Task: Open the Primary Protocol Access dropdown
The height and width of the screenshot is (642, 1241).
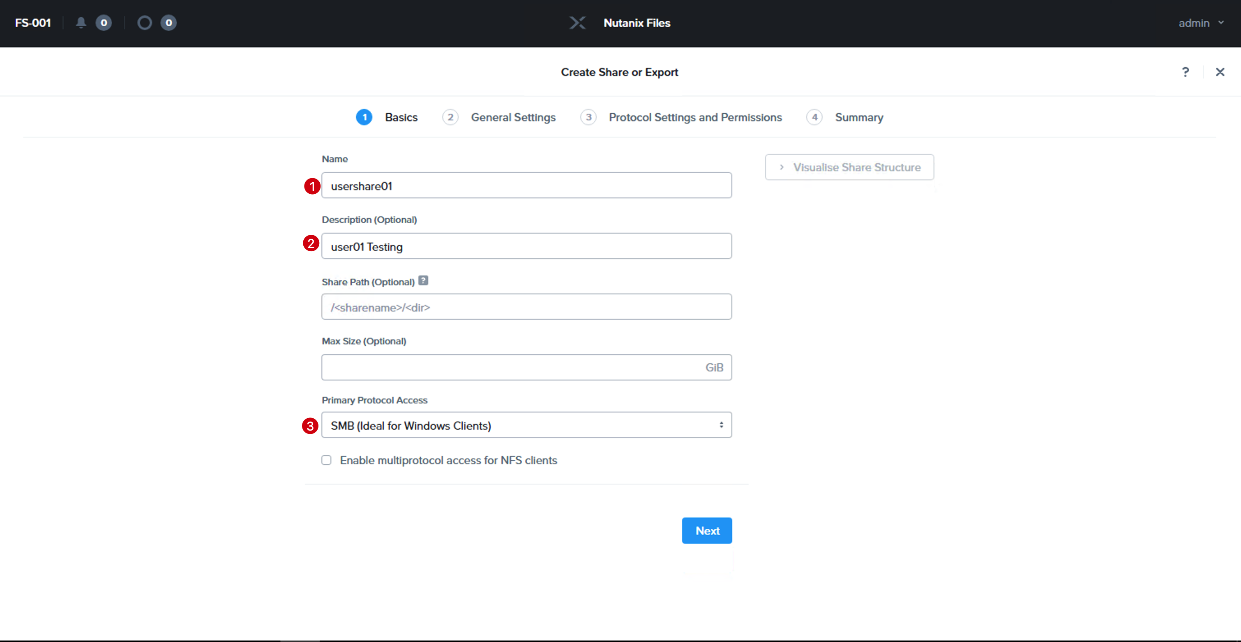Action: pos(526,425)
